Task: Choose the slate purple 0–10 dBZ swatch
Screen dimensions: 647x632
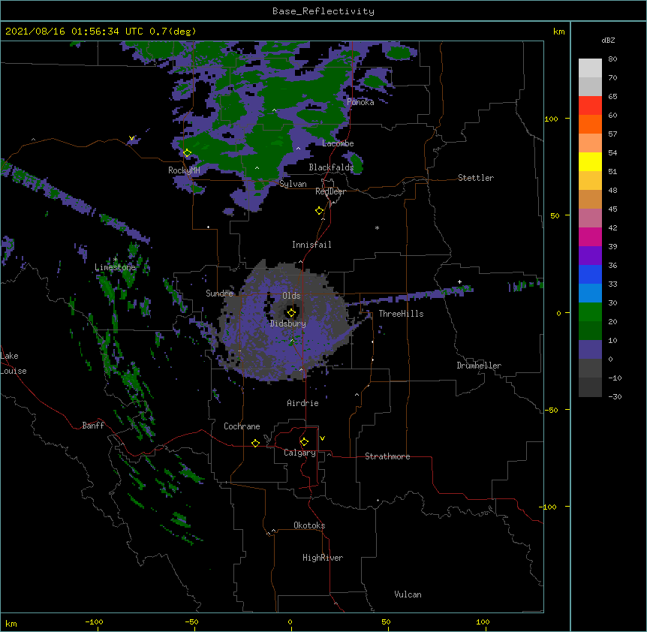Action: point(590,350)
